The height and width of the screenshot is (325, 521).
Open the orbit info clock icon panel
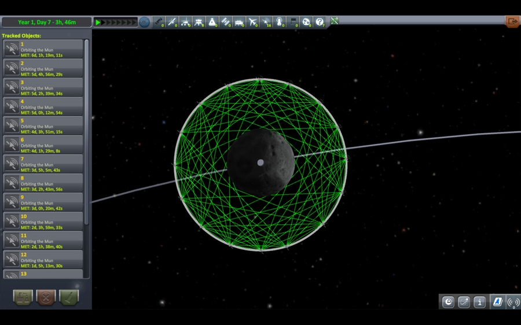point(448,302)
